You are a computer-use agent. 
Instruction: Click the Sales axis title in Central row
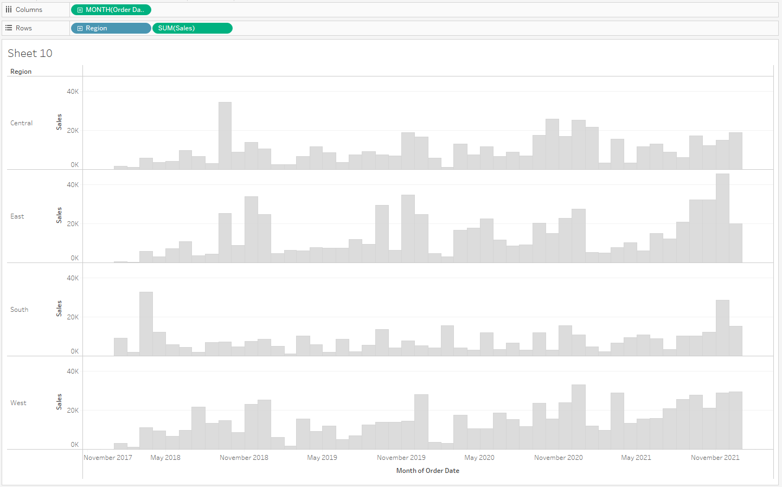coord(59,122)
